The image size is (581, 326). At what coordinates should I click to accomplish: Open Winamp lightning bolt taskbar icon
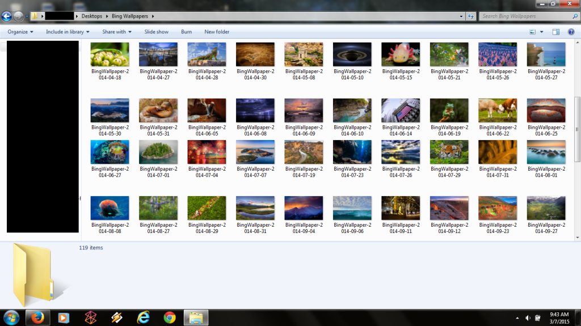click(117, 318)
